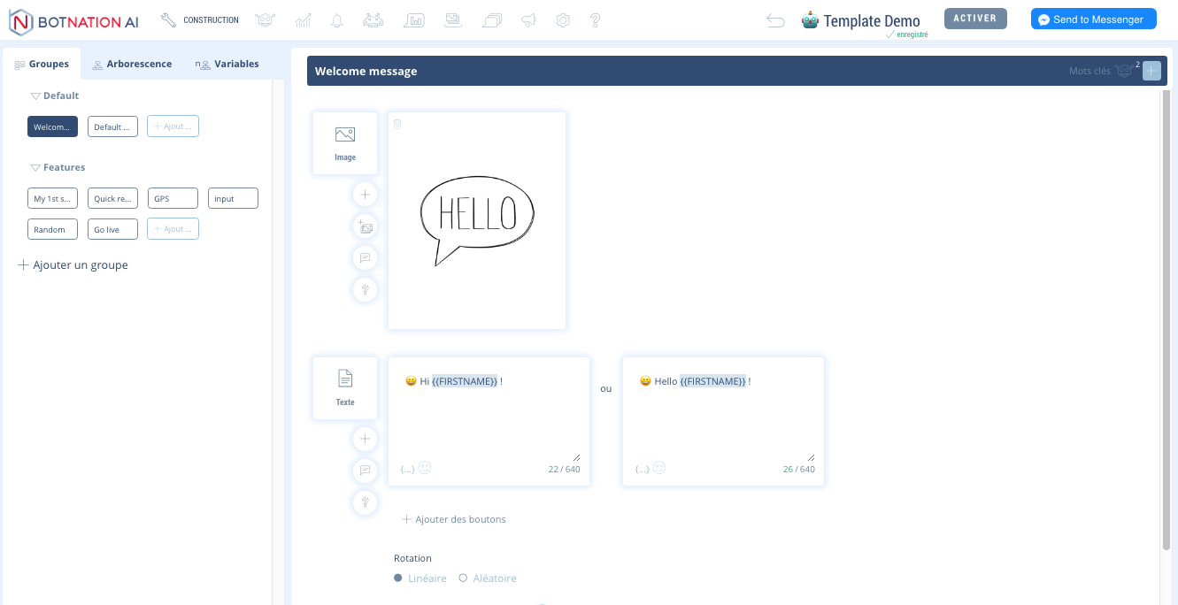Collapse the Default group
This screenshot has height=605, width=1178.
pyautogui.click(x=36, y=96)
